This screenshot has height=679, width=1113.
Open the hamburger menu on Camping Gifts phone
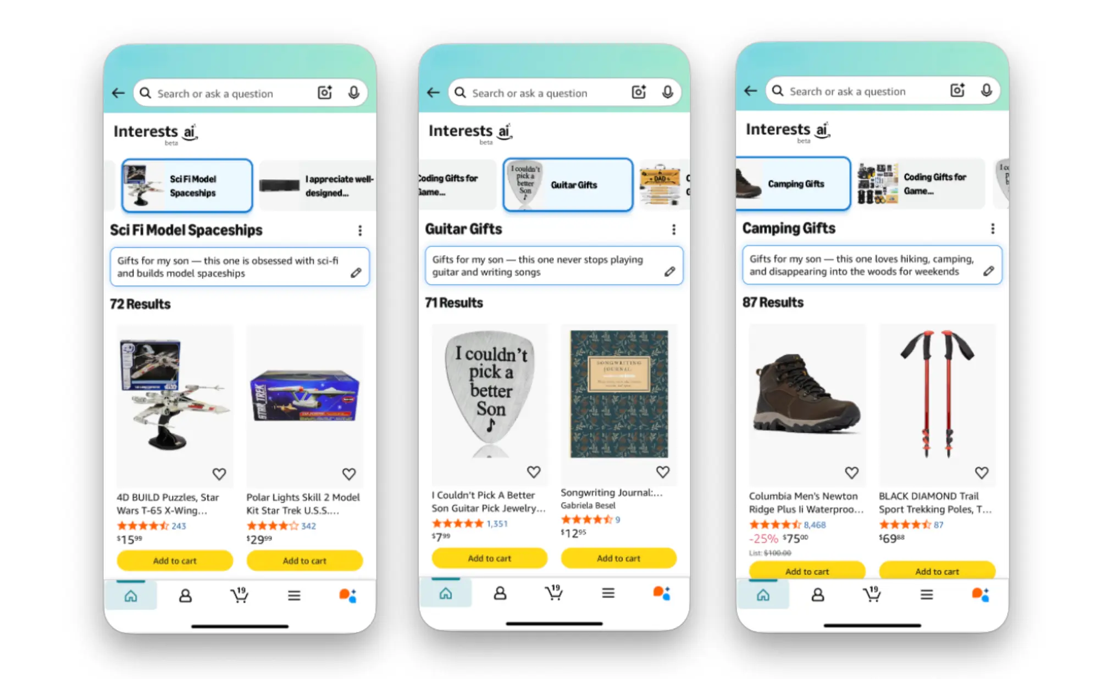coord(927,594)
